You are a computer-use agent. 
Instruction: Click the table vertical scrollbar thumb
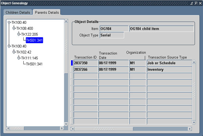pyautogui.click(x=194, y=92)
